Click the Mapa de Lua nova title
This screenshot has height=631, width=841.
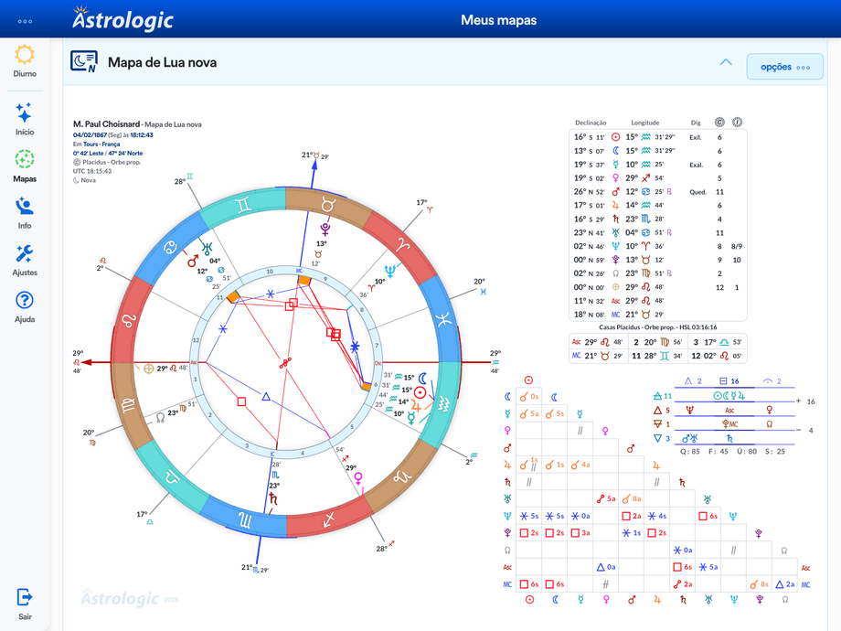coord(163,62)
